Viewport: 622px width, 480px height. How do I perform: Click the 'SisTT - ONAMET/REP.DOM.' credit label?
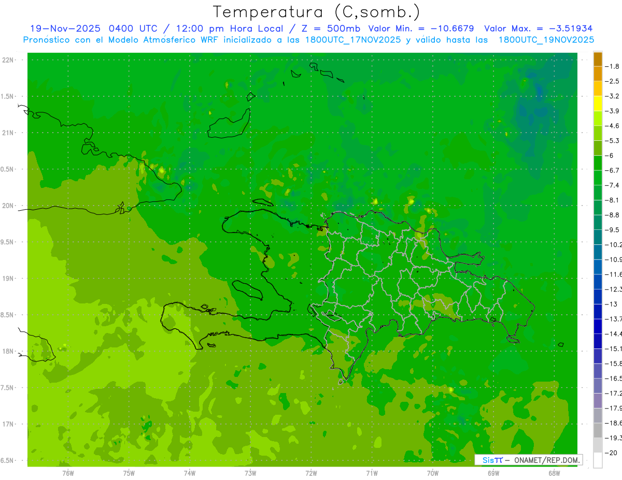coord(529,460)
